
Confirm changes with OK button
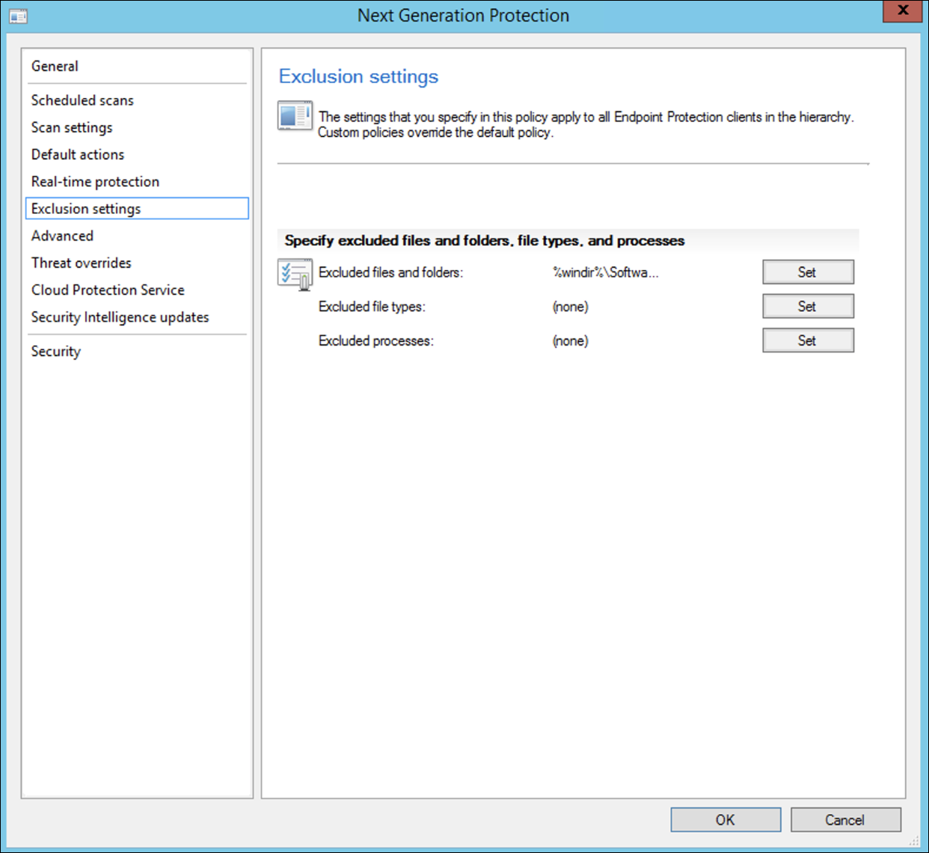click(725, 820)
